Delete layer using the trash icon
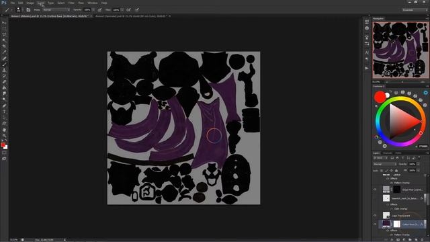The width and height of the screenshot is (430, 242). point(423,240)
